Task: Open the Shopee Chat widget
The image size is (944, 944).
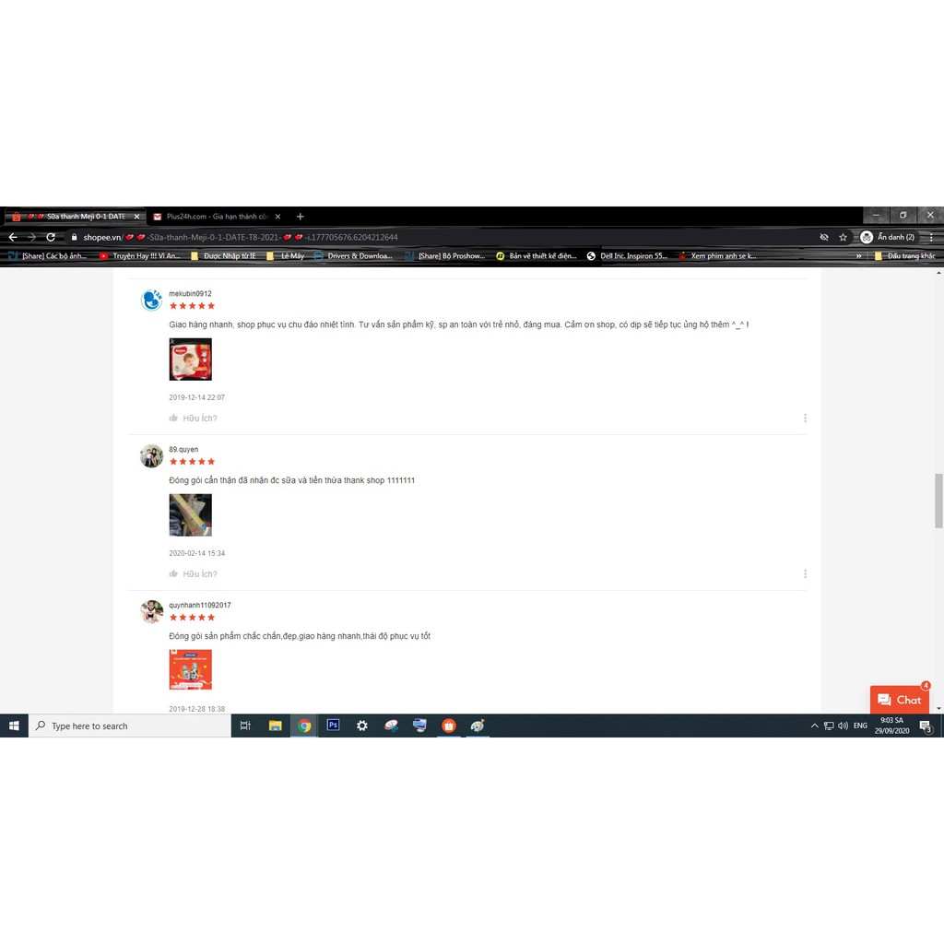Action: (899, 700)
